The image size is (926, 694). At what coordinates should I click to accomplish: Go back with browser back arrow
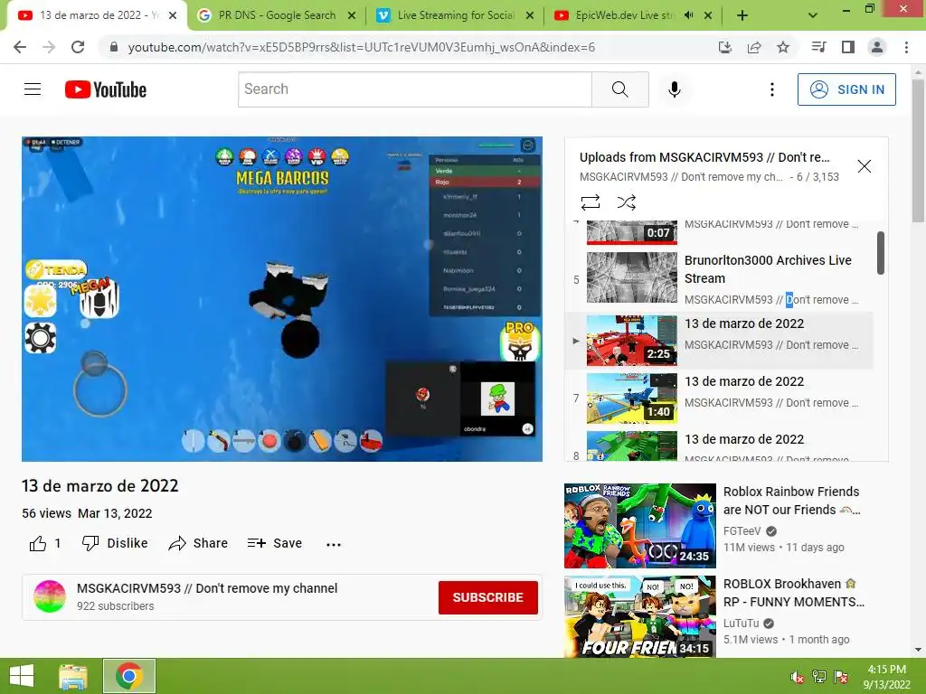tap(20, 47)
